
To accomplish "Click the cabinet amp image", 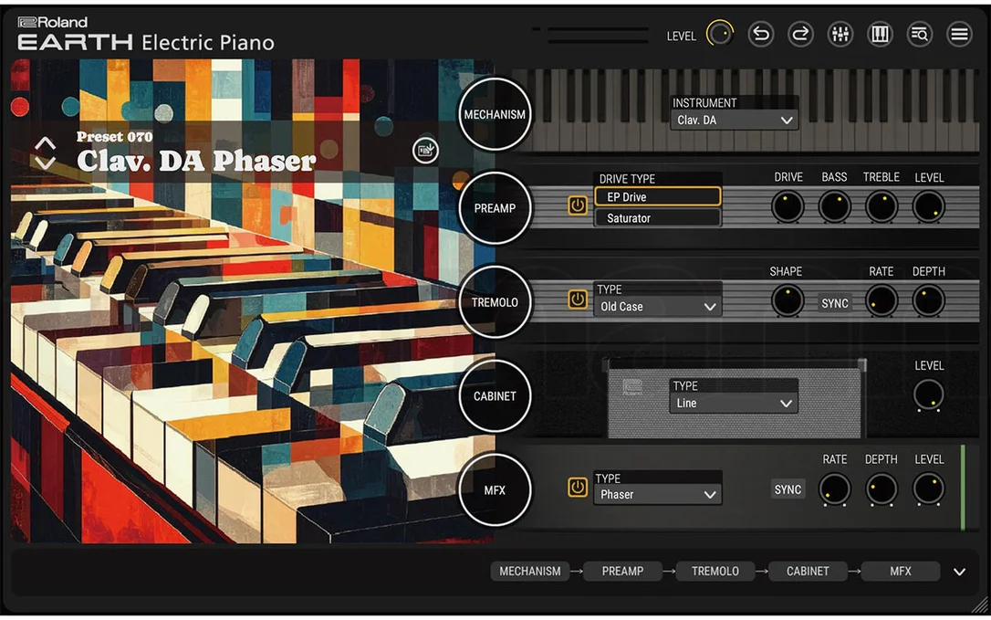I will click(x=735, y=398).
